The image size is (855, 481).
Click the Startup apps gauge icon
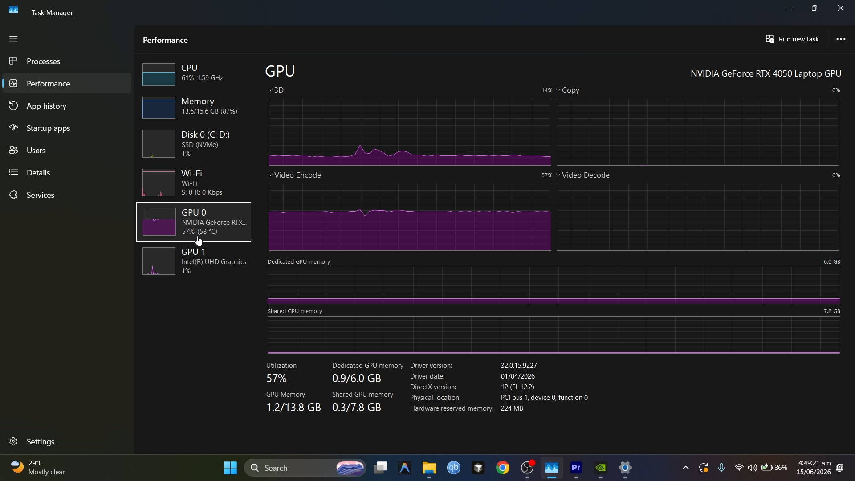coord(13,128)
